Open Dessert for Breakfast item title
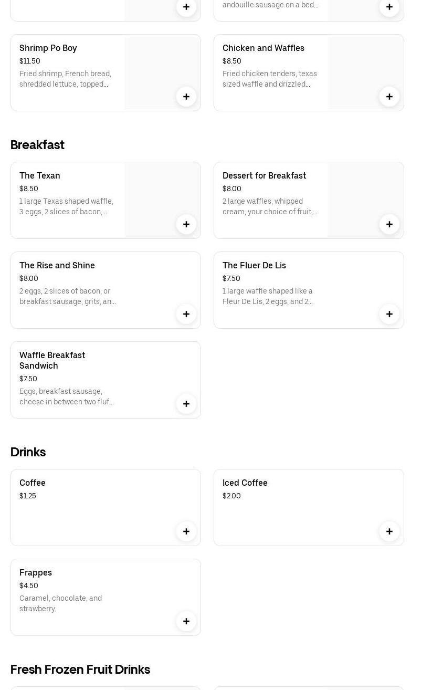 [x=264, y=175]
